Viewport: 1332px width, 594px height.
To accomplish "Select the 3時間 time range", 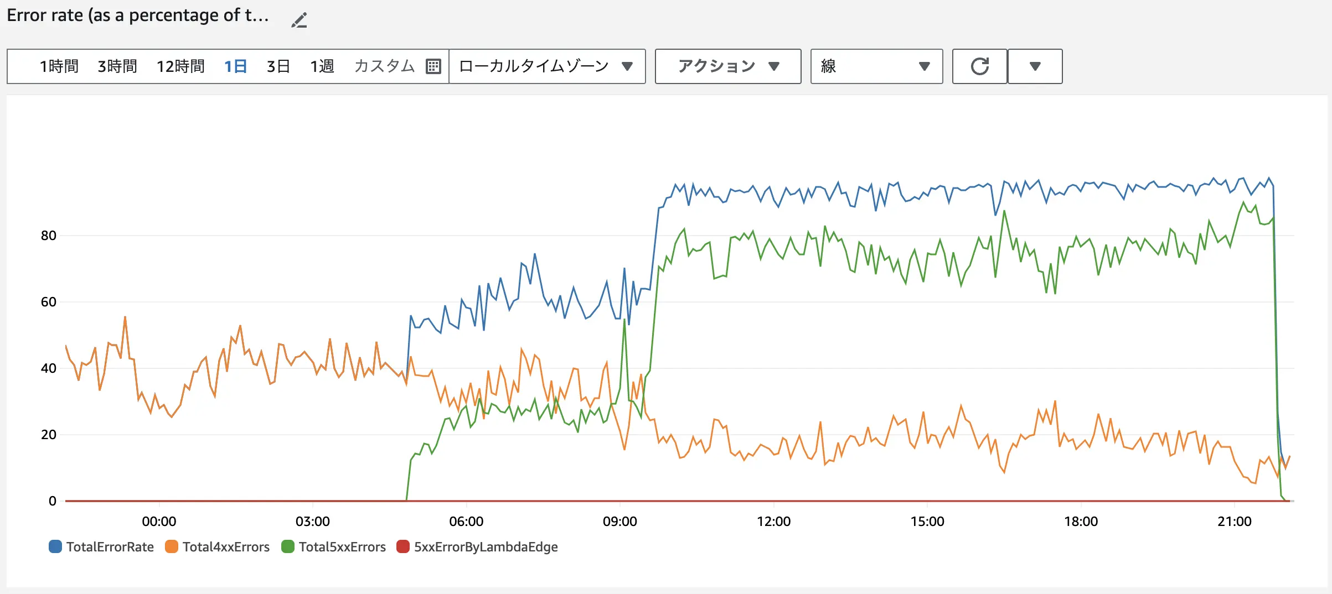I will pyautogui.click(x=117, y=66).
